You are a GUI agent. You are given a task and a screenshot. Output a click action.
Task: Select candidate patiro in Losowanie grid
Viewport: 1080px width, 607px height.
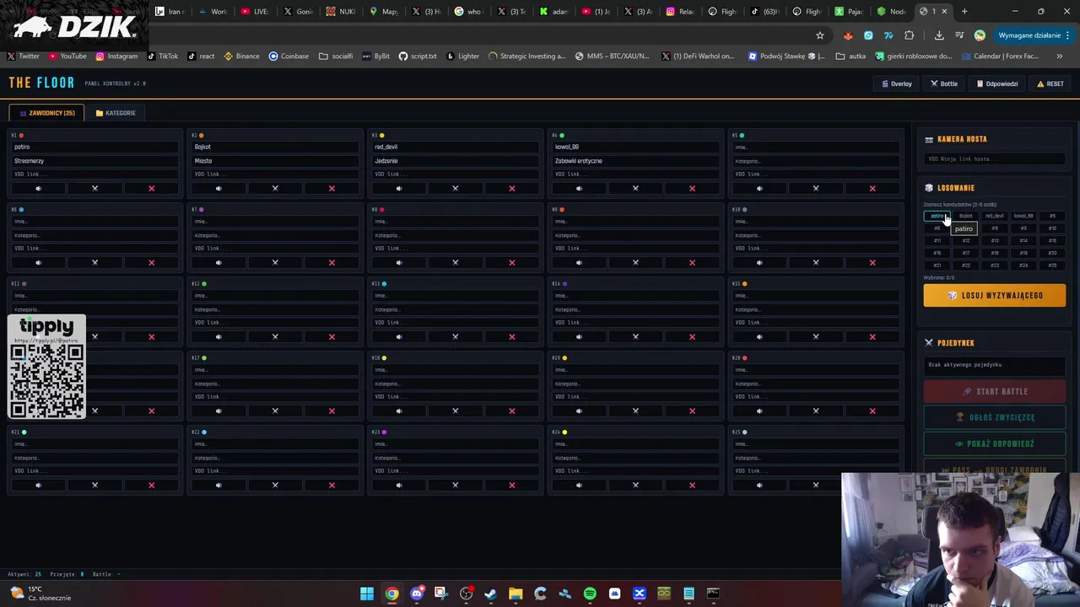[937, 216]
